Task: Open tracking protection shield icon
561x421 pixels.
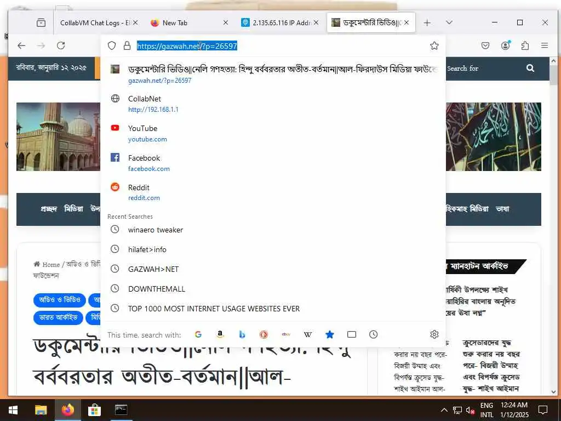Action: [112, 45]
